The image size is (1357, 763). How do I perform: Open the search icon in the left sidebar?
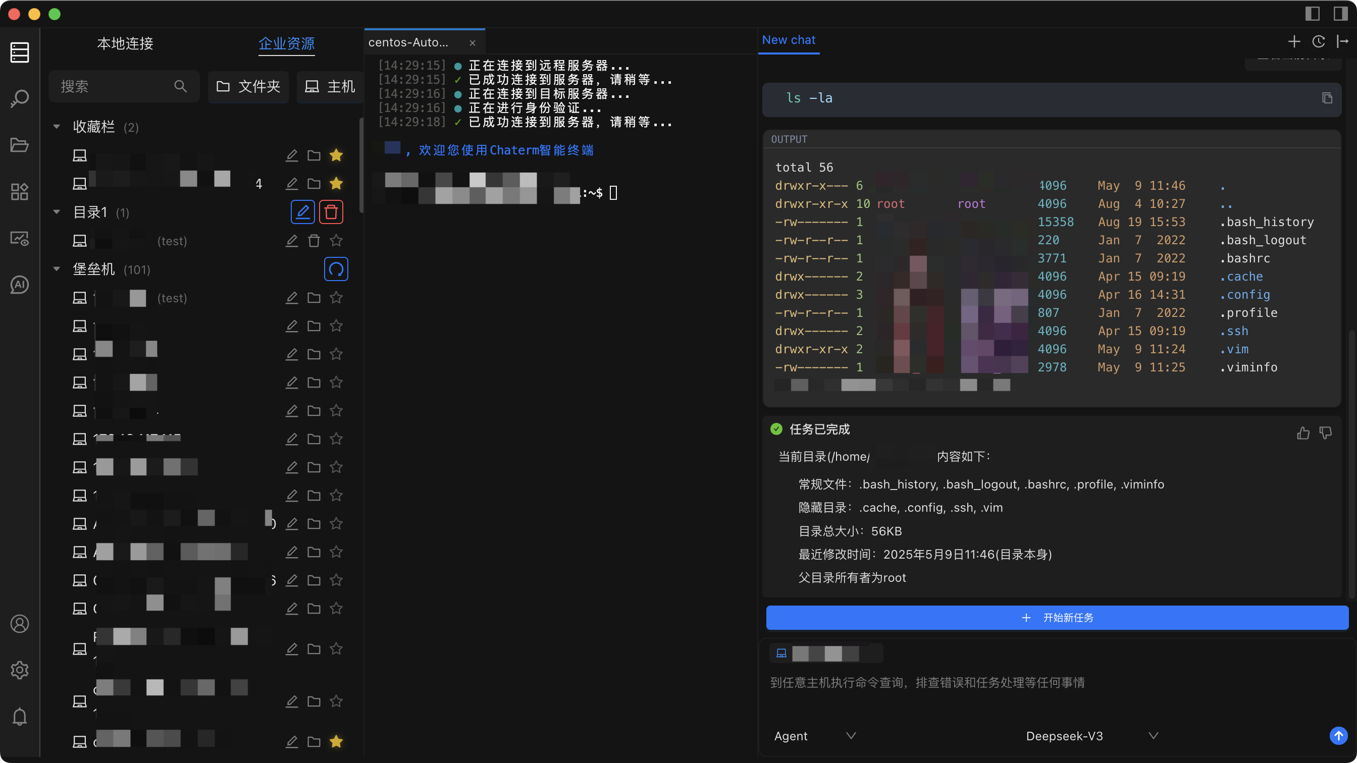click(20, 98)
